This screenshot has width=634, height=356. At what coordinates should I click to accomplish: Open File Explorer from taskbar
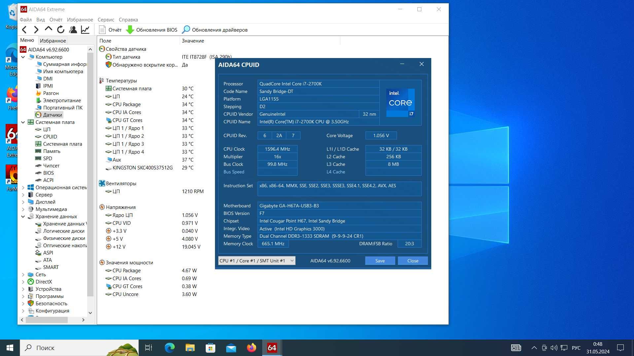190,348
